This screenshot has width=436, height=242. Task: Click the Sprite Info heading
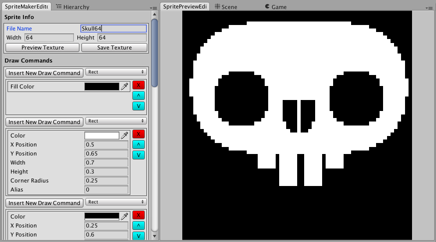(x=19, y=17)
